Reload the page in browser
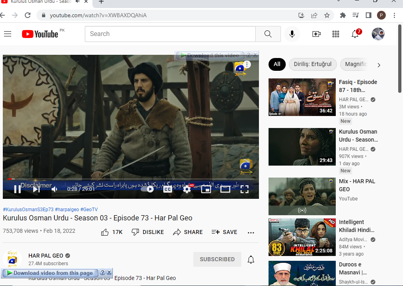 coord(28,15)
